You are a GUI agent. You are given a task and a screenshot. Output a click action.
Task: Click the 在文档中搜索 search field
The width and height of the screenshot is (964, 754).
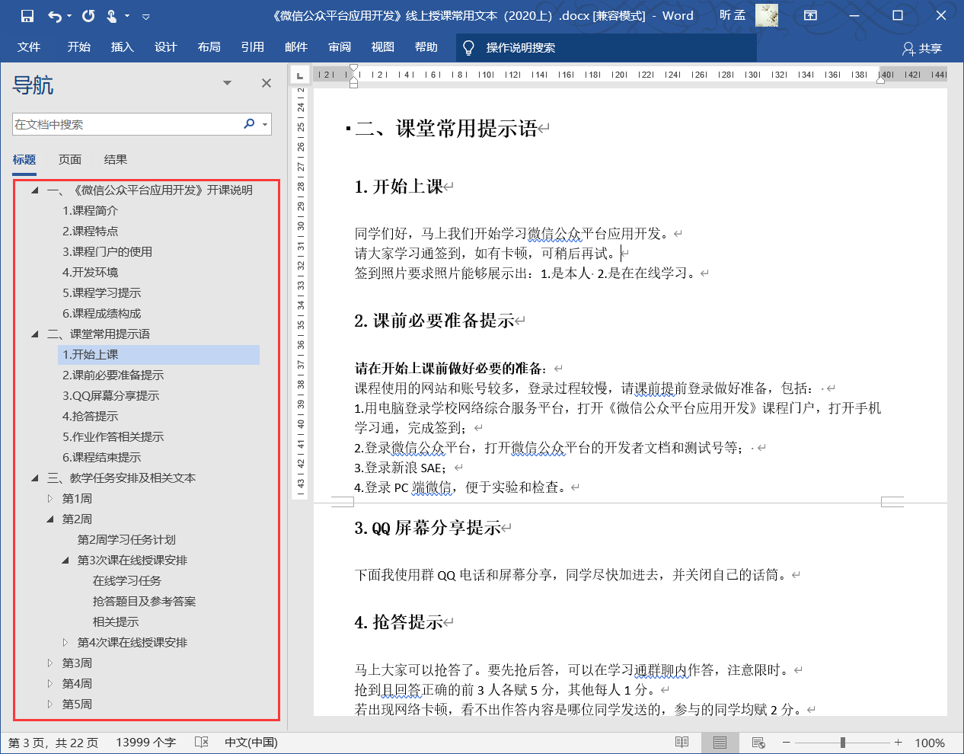126,124
